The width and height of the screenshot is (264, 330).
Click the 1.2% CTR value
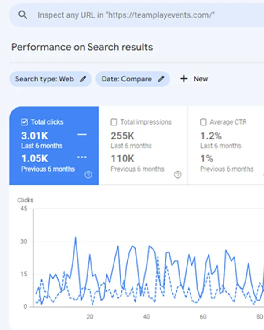[x=211, y=136]
